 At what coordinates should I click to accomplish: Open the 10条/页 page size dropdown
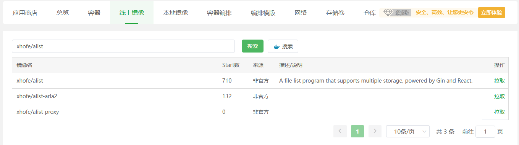408,131
